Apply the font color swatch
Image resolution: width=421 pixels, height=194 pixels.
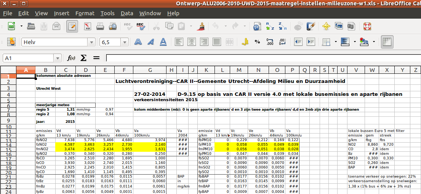point(364,42)
